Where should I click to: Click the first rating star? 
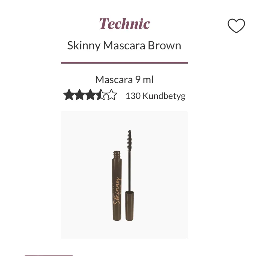coord(68,95)
